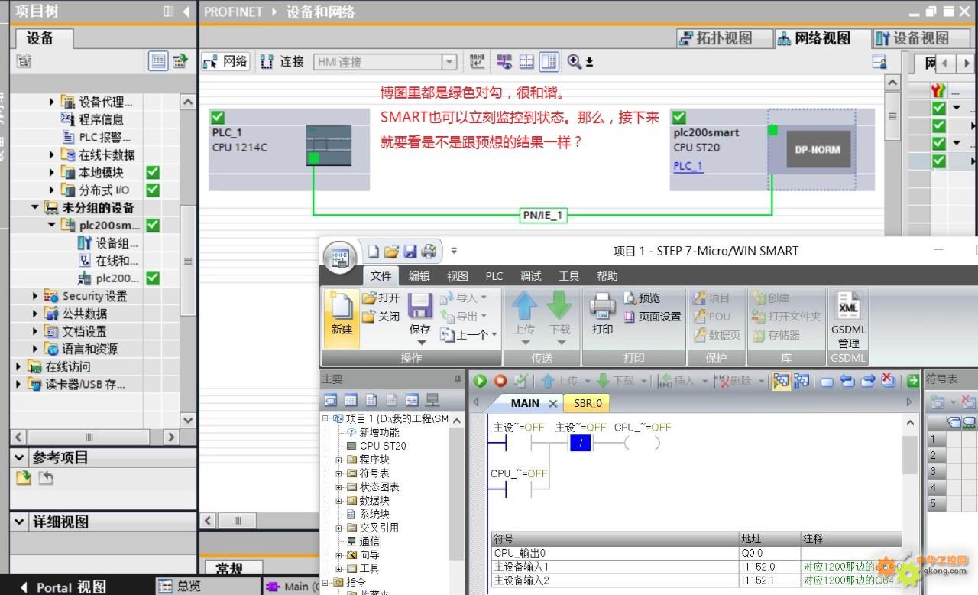
Task: Click the green check box above plc200smart
Action: point(678,117)
